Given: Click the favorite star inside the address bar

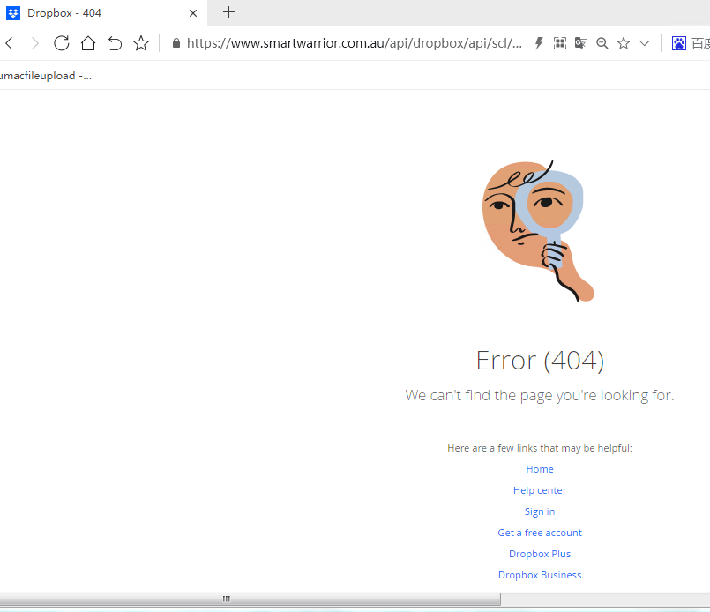Looking at the screenshot, I should point(624,43).
